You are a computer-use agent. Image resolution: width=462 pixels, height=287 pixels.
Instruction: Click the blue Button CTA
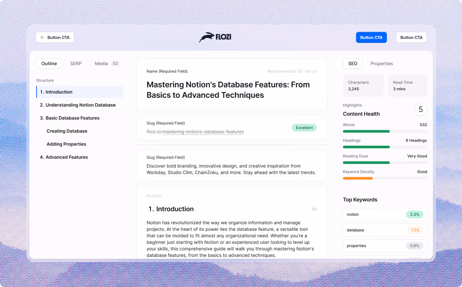(x=371, y=37)
